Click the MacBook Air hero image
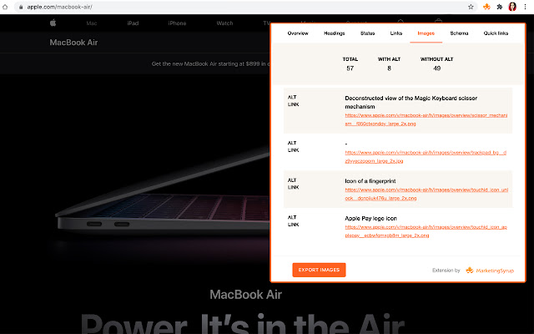Viewport: 534px width, 334px height. coord(163,191)
